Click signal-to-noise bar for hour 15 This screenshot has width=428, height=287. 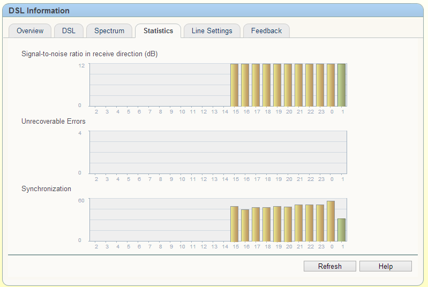pyautogui.click(x=235, y=85)
